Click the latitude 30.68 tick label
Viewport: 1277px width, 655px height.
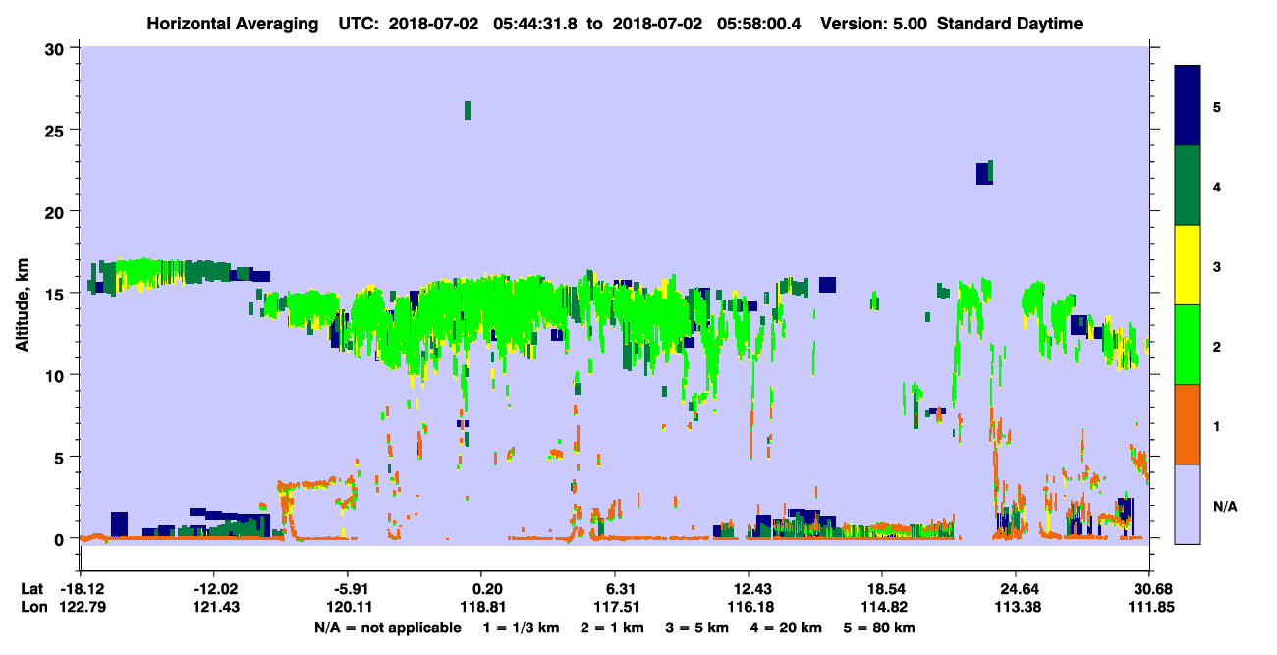(1149, 588)
